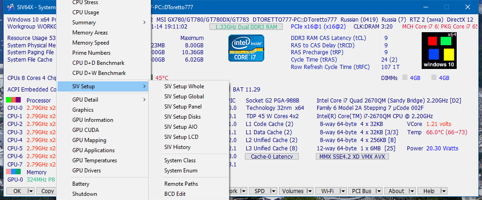Click the CPU-7 2.79GHz row
The height and width of the screenshot is (200, 482).
tap(32, 164)
